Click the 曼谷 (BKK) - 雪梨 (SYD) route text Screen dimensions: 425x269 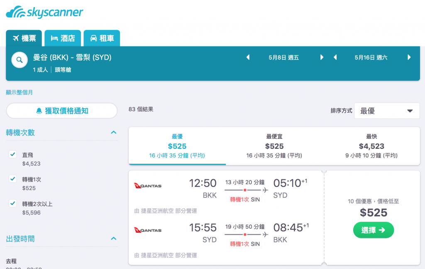(72, 57)
